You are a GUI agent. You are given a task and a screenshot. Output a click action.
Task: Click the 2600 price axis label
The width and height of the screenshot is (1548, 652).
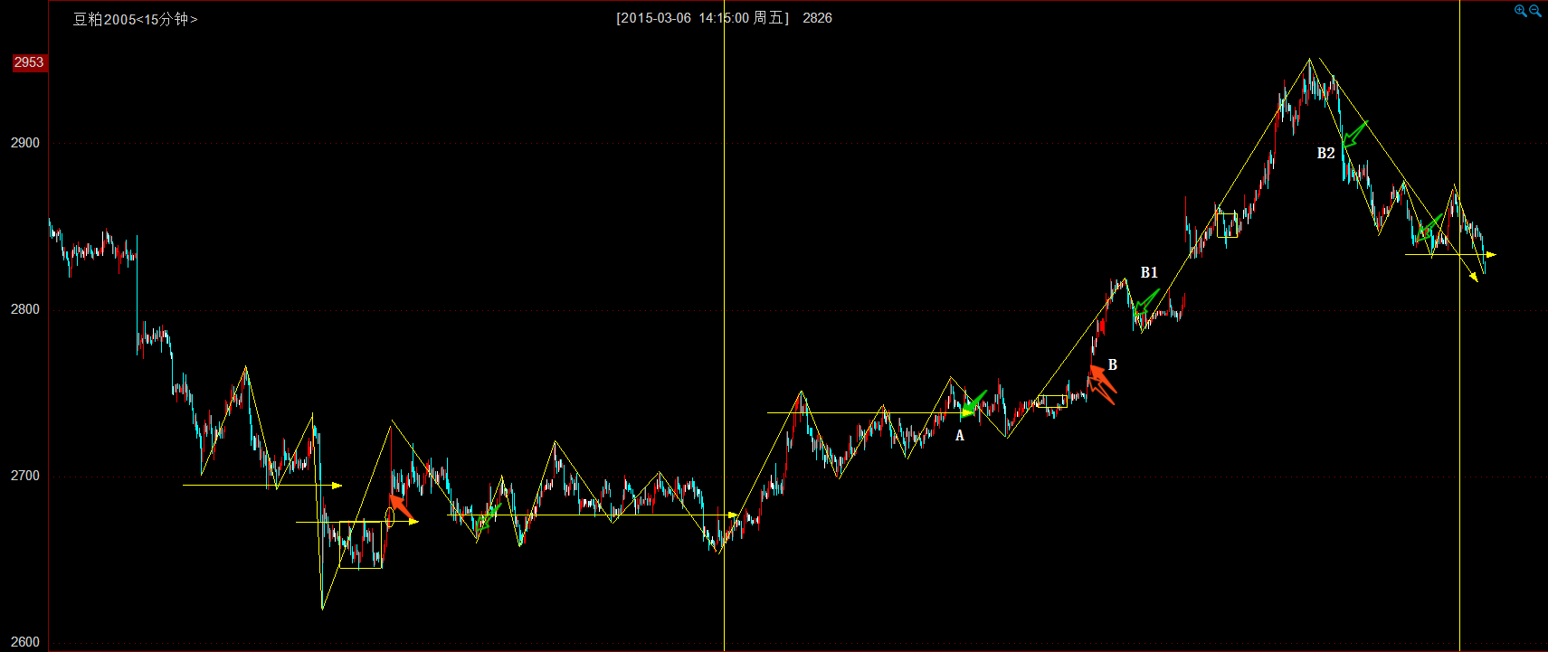click(25, 642)
